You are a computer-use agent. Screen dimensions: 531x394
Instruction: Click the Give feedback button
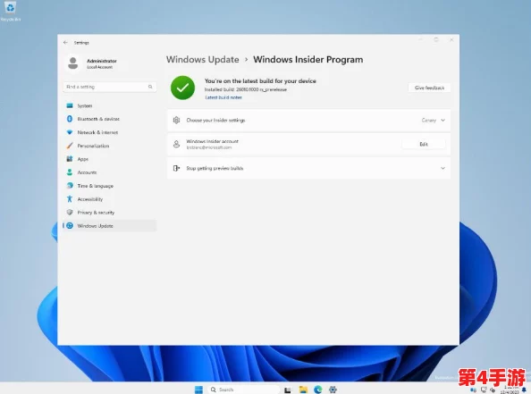click(429, 88)
